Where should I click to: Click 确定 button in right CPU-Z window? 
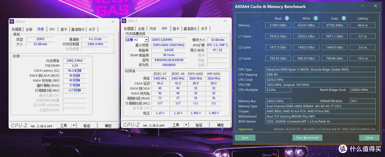(220, 125)
